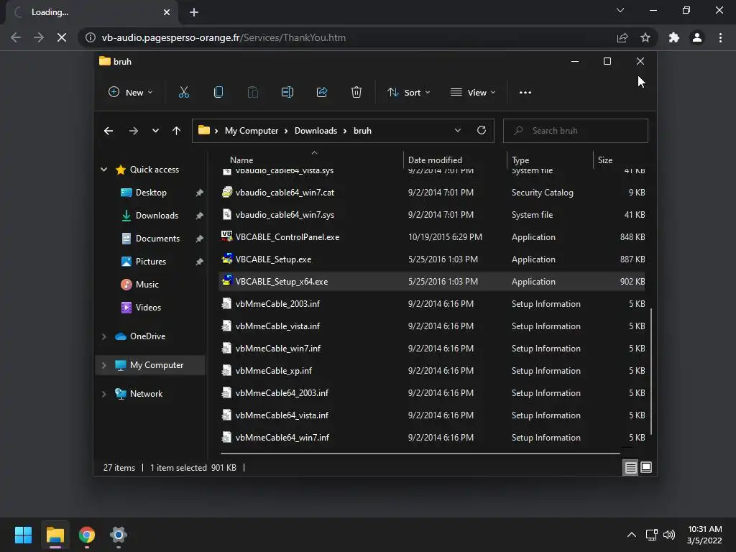The width and height of the screenshot is (736, 552).
Task: Click the Paste clipboard icon
Action: 252,93
